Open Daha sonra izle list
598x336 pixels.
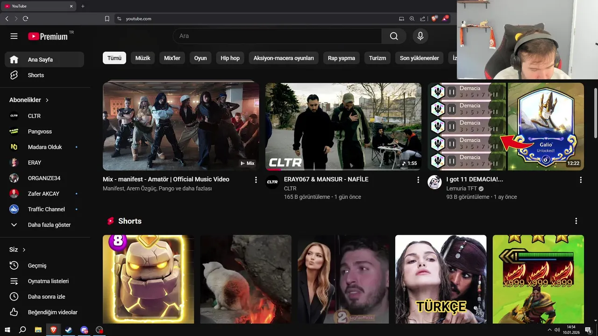coord(44,297)
